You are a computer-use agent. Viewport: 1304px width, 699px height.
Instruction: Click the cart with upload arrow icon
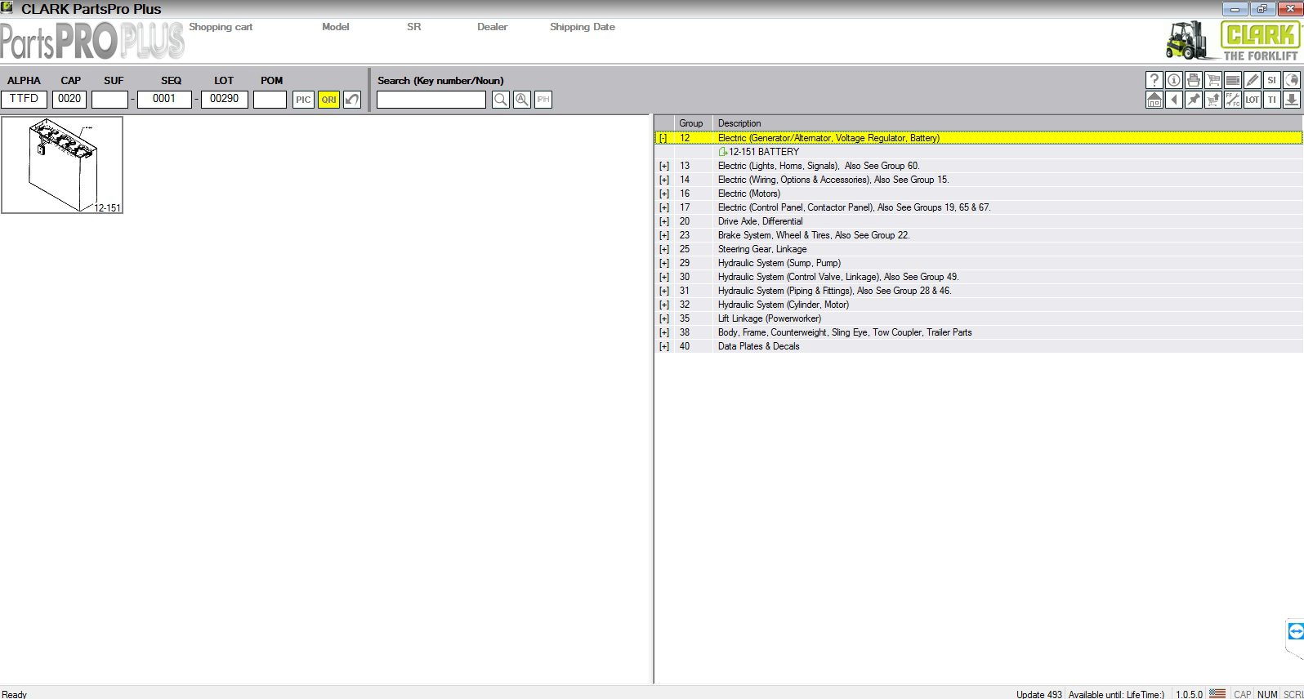click(1212, 100)
